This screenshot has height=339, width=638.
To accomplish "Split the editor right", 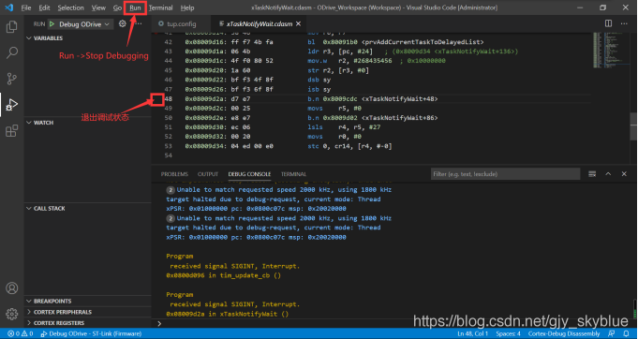I will 608,23.
